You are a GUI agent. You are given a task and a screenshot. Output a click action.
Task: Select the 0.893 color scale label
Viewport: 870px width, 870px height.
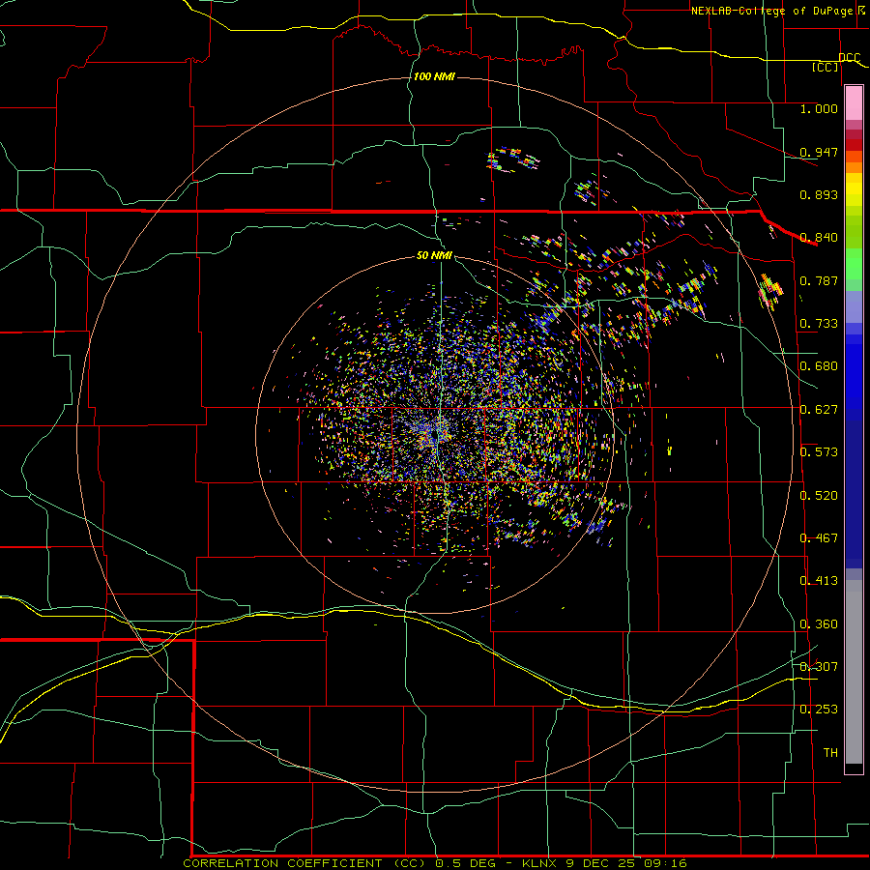(x=819, y=194)
